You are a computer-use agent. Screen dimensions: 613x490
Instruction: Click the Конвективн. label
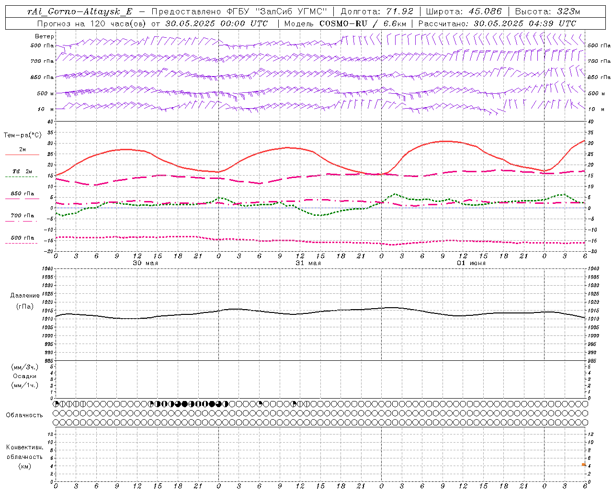tap(24, 447)
